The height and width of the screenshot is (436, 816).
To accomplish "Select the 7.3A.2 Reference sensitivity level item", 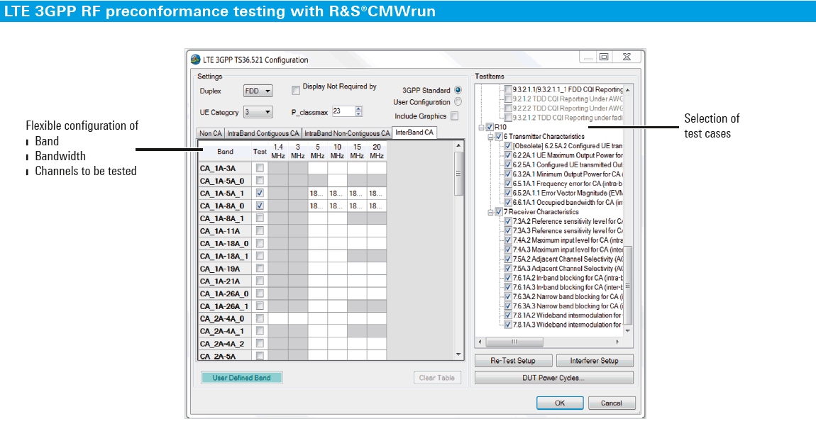I will tap(568, 221).
